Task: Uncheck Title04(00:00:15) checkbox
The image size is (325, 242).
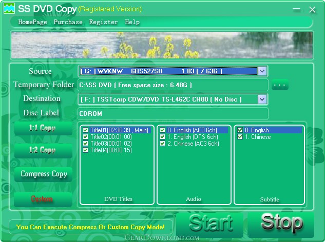Action: 85,150
